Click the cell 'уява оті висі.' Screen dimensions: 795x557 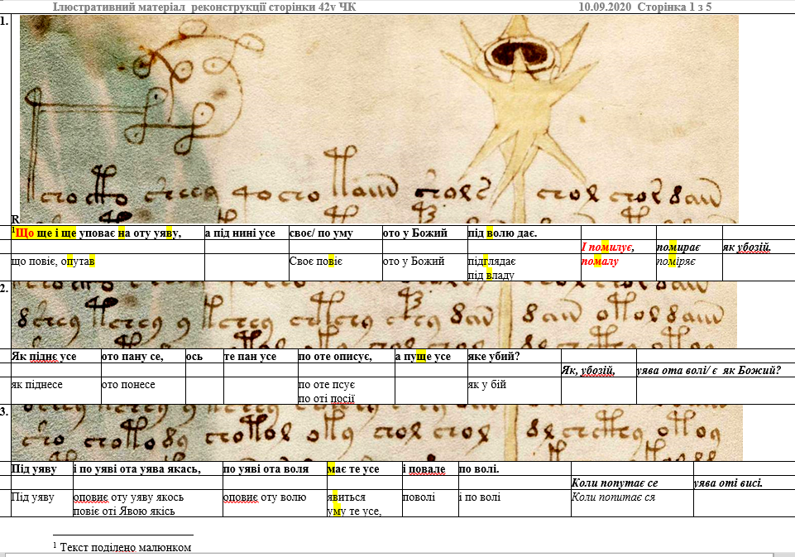tap(745, 483)
